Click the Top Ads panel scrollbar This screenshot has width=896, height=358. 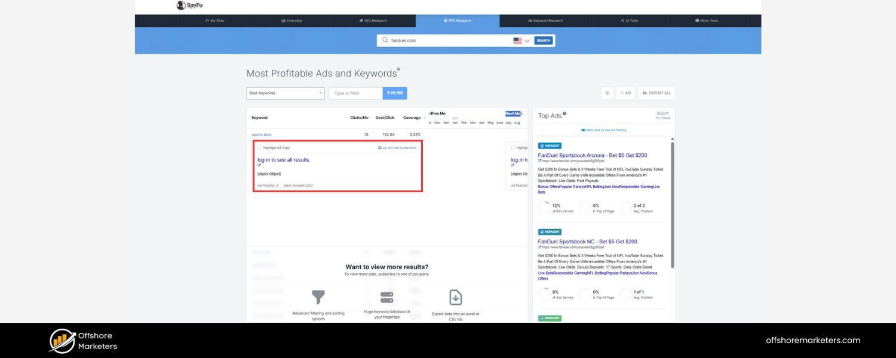672,203
